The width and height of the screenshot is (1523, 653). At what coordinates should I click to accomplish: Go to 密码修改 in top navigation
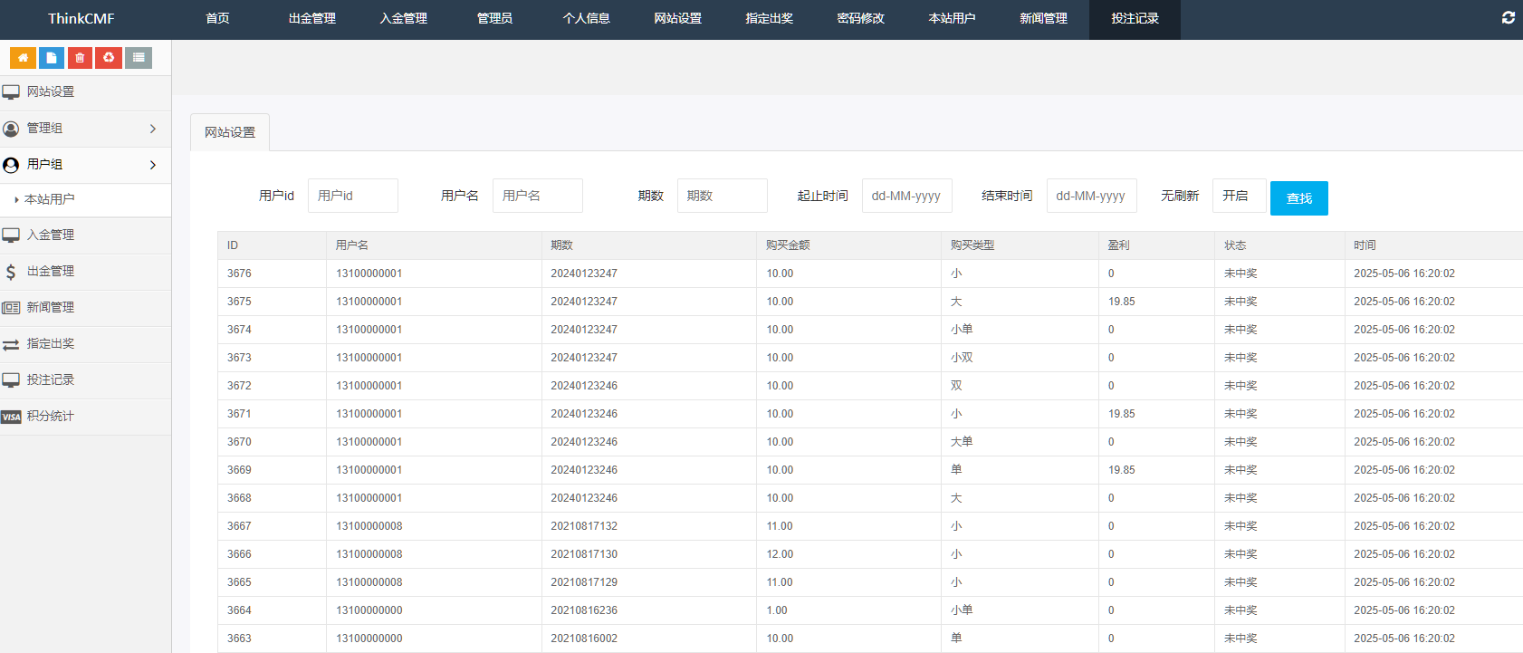[860, 19]
